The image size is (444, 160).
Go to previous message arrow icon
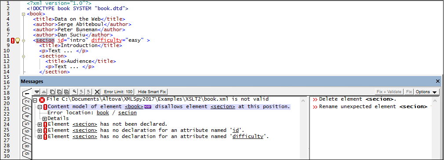44,92
